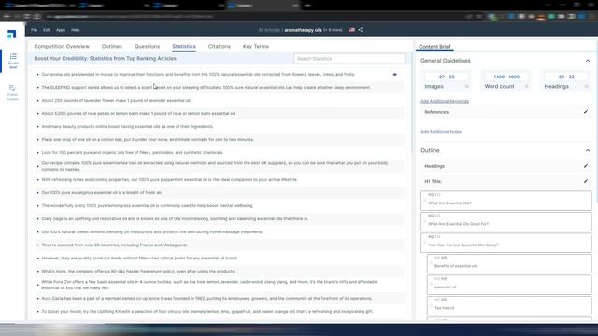Screen dimensions: 598x336
Task: Switch to the Competition Overview tab
Action: coord(62,46)
